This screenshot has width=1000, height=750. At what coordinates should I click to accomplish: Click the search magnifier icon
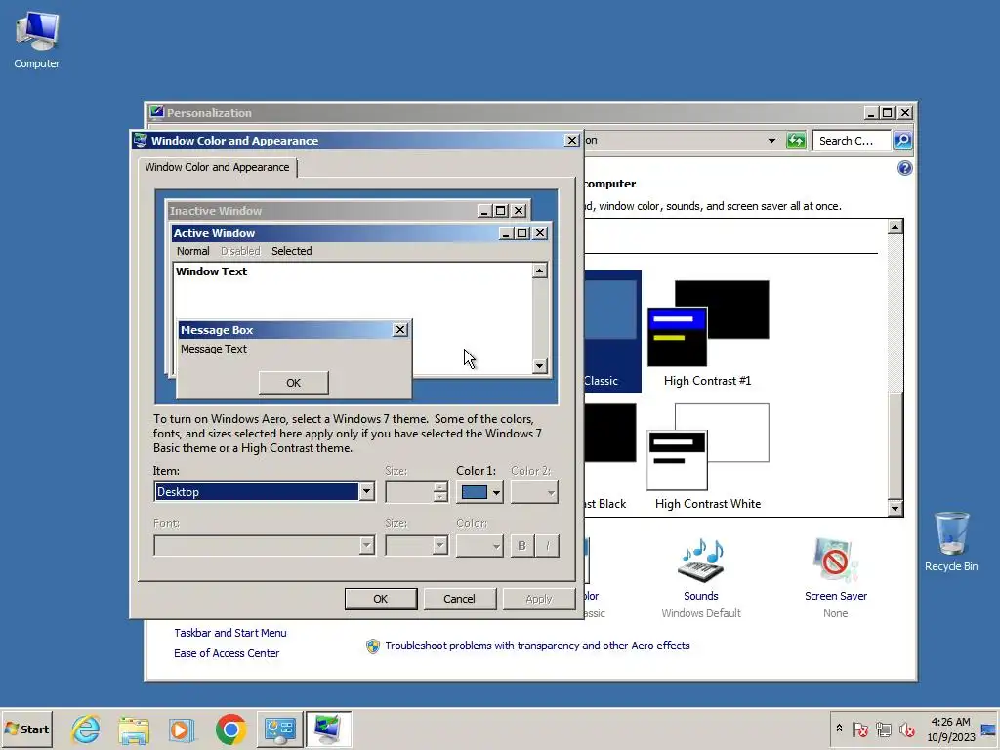click(902, 141)
